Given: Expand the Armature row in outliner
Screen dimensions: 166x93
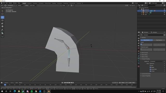Looking at the screenshot, I should pos(142,11).
